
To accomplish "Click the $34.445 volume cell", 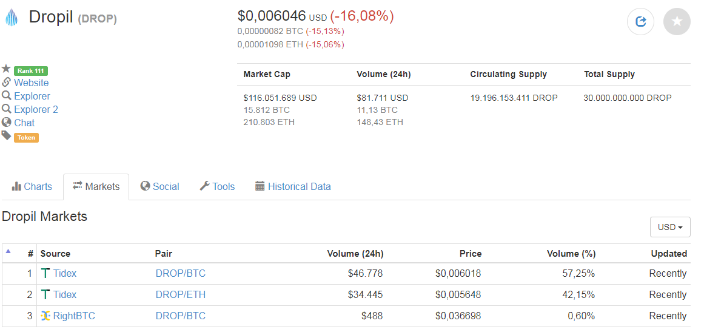I will [366, 295].
